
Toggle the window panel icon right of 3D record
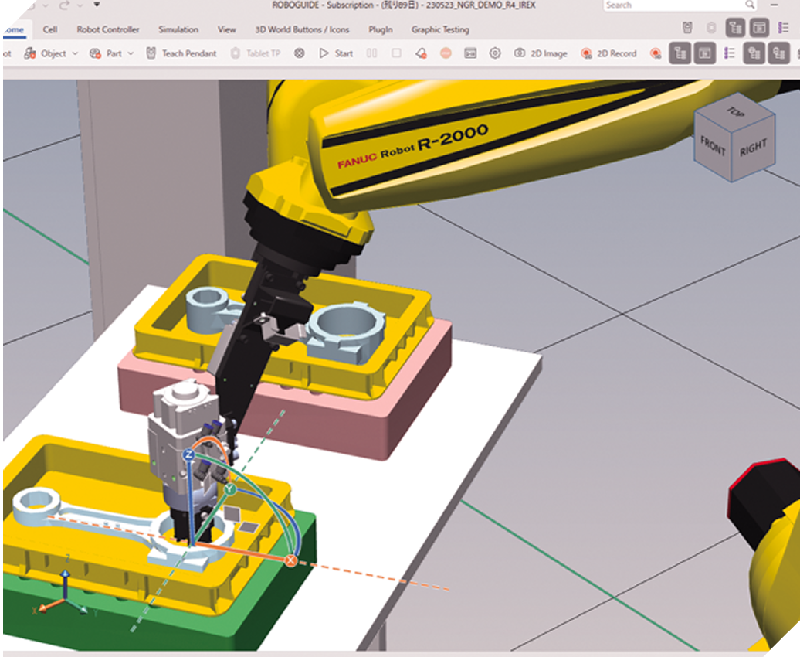[x=705, y=53]
